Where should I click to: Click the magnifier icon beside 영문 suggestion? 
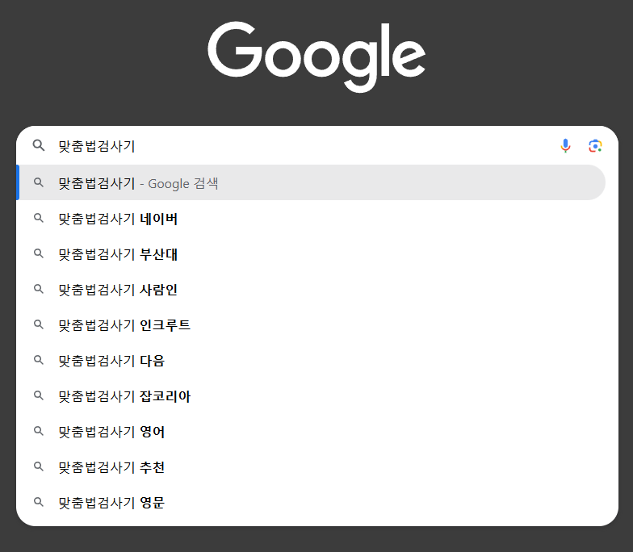click(x=39, y=502)
